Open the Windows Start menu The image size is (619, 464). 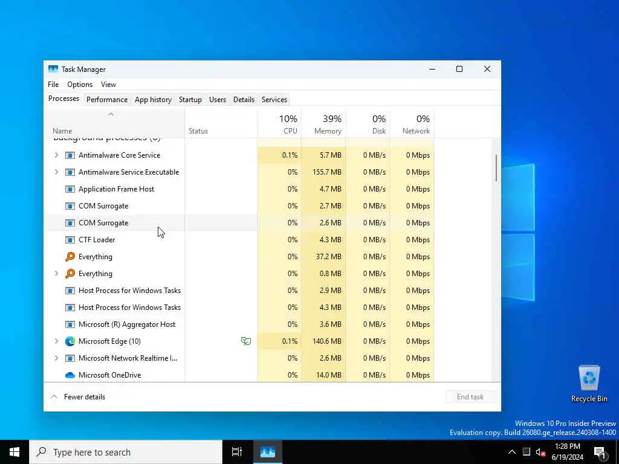tap(15, 452)
